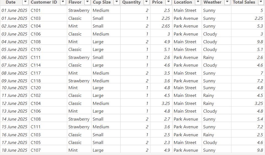
Task: Select the customer ID cell C105
Action: (x=36, y=143)
